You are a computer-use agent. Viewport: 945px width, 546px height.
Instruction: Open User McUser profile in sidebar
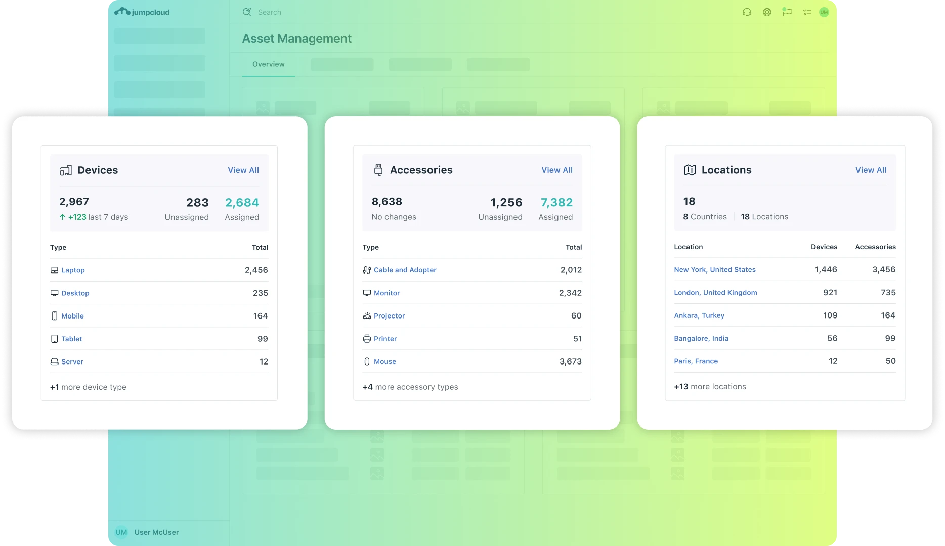point(156,532)
